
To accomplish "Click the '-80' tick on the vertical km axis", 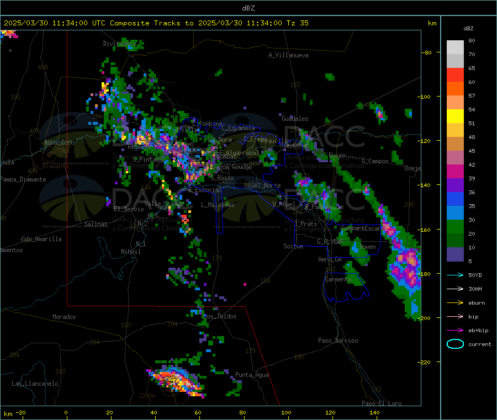I will point(426,52).
